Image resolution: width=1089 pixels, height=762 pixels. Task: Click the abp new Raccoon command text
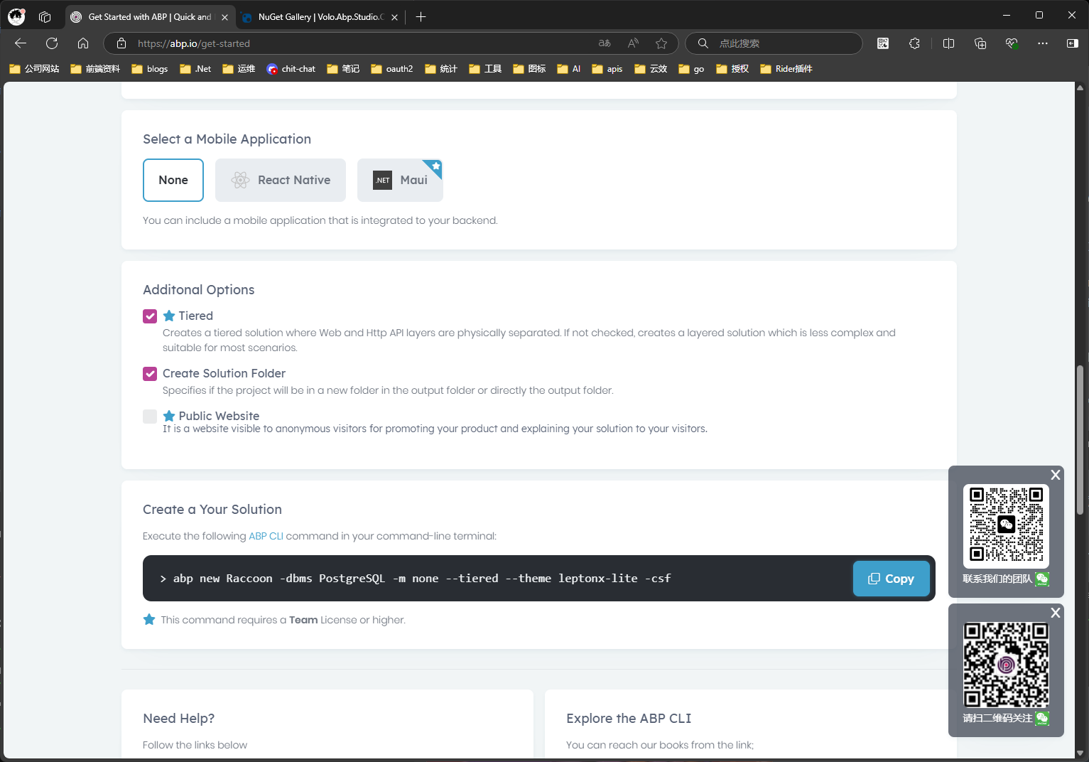(422, 579)
